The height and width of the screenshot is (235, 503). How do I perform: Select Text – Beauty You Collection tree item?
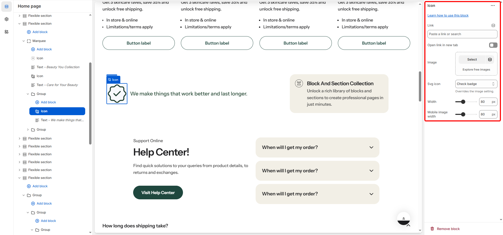[58, 67]
